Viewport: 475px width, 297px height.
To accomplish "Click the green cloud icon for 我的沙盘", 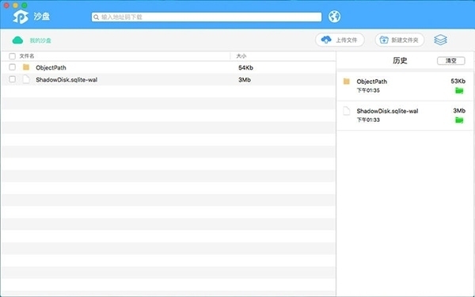I will click(x=17, y=40).
